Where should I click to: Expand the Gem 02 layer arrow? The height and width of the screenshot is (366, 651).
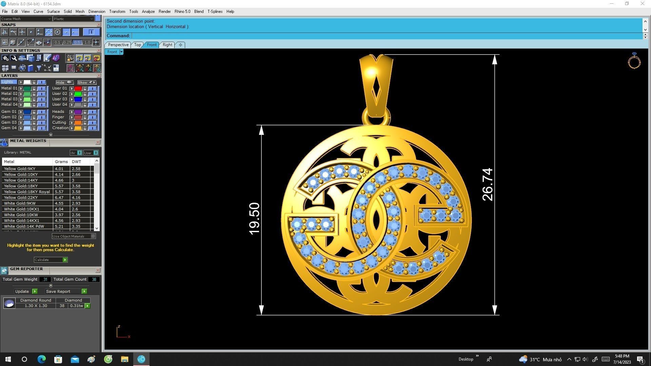21,117
